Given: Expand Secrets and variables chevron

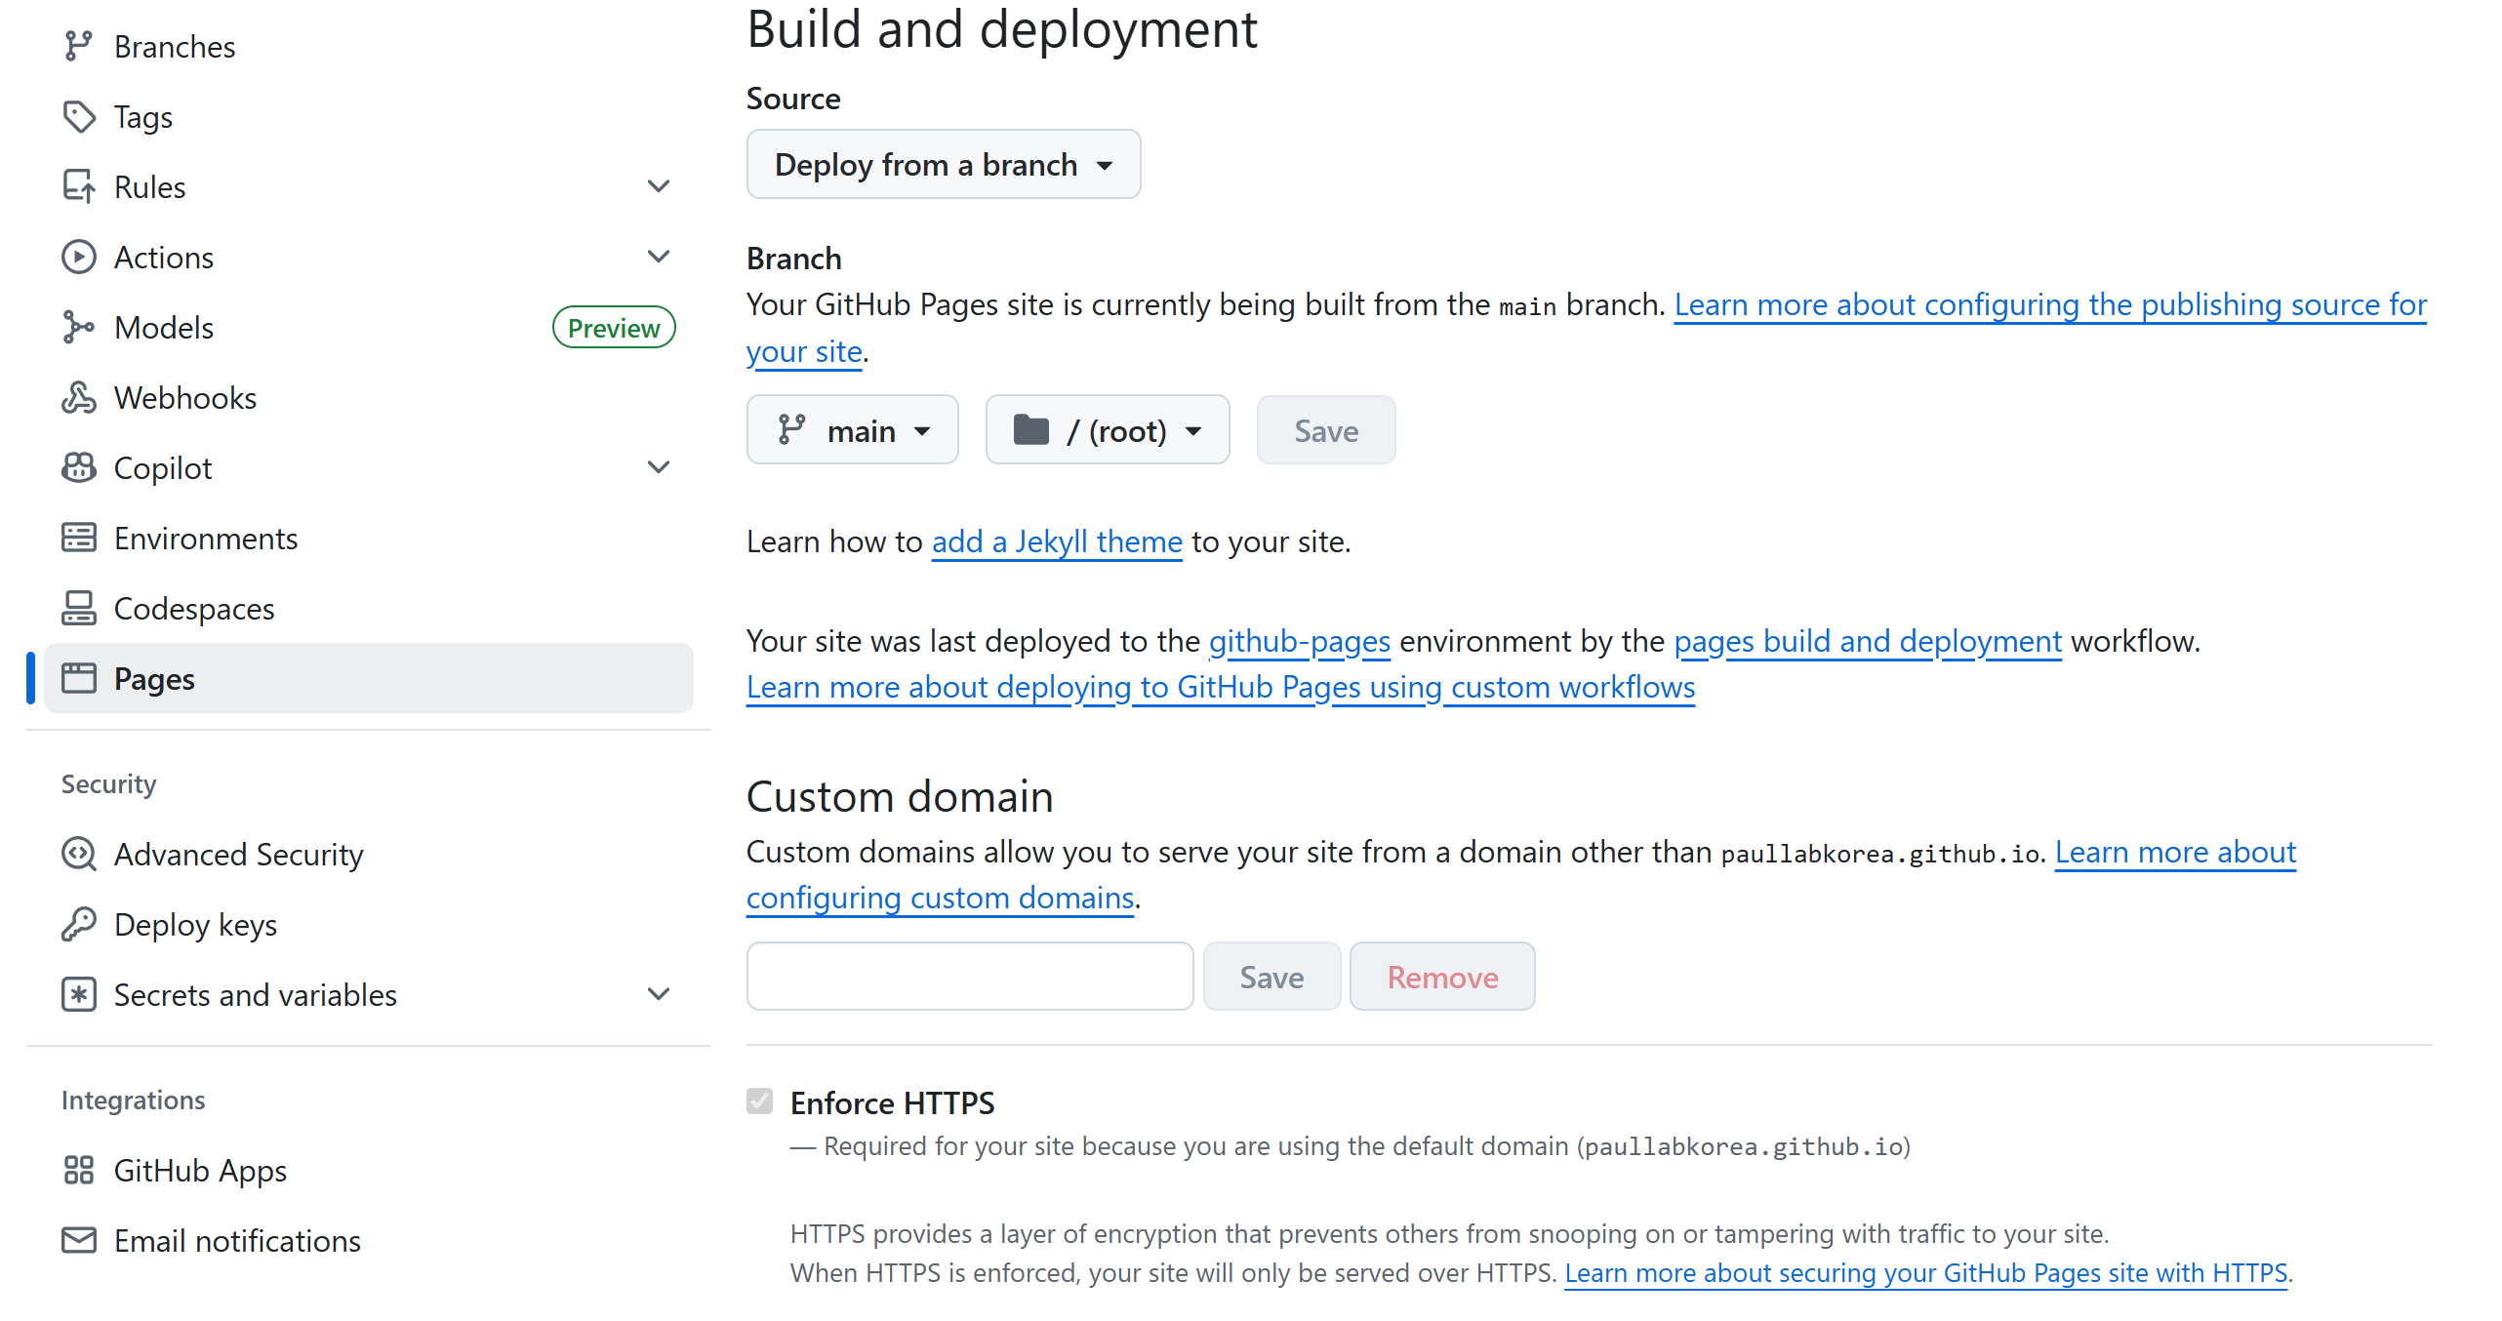Looking at the screenshot, I should 659,994.
